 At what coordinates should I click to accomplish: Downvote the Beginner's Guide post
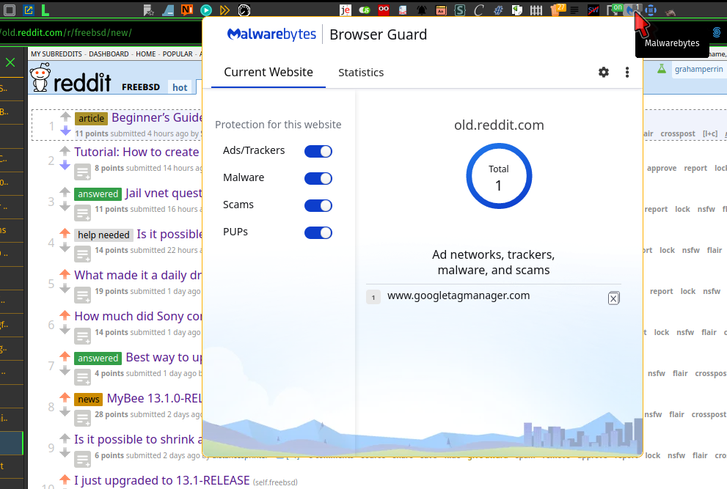pos(65,131)
